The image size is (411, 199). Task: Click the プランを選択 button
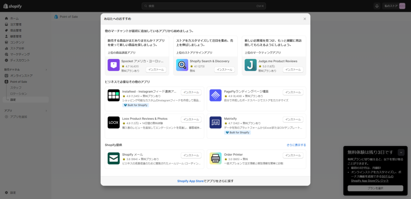[375, 188]
